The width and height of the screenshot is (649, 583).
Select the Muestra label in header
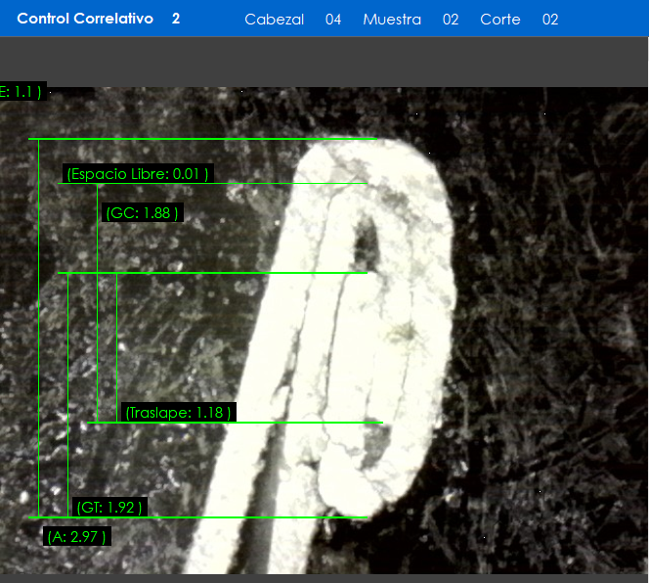[392, 20]
